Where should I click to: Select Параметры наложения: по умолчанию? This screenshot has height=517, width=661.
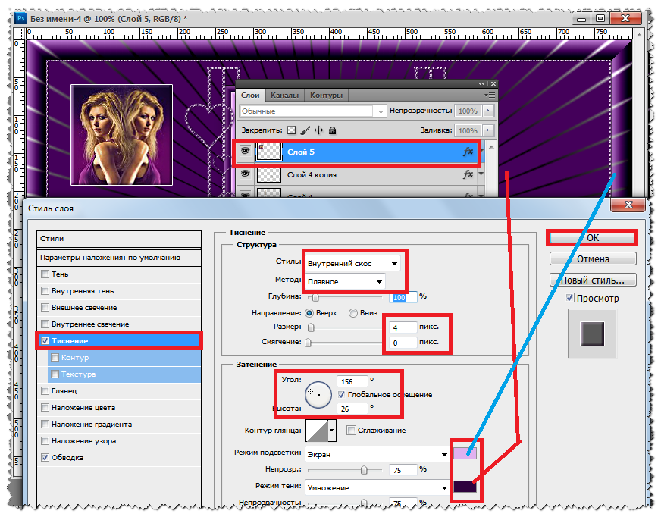click(119, 258)
